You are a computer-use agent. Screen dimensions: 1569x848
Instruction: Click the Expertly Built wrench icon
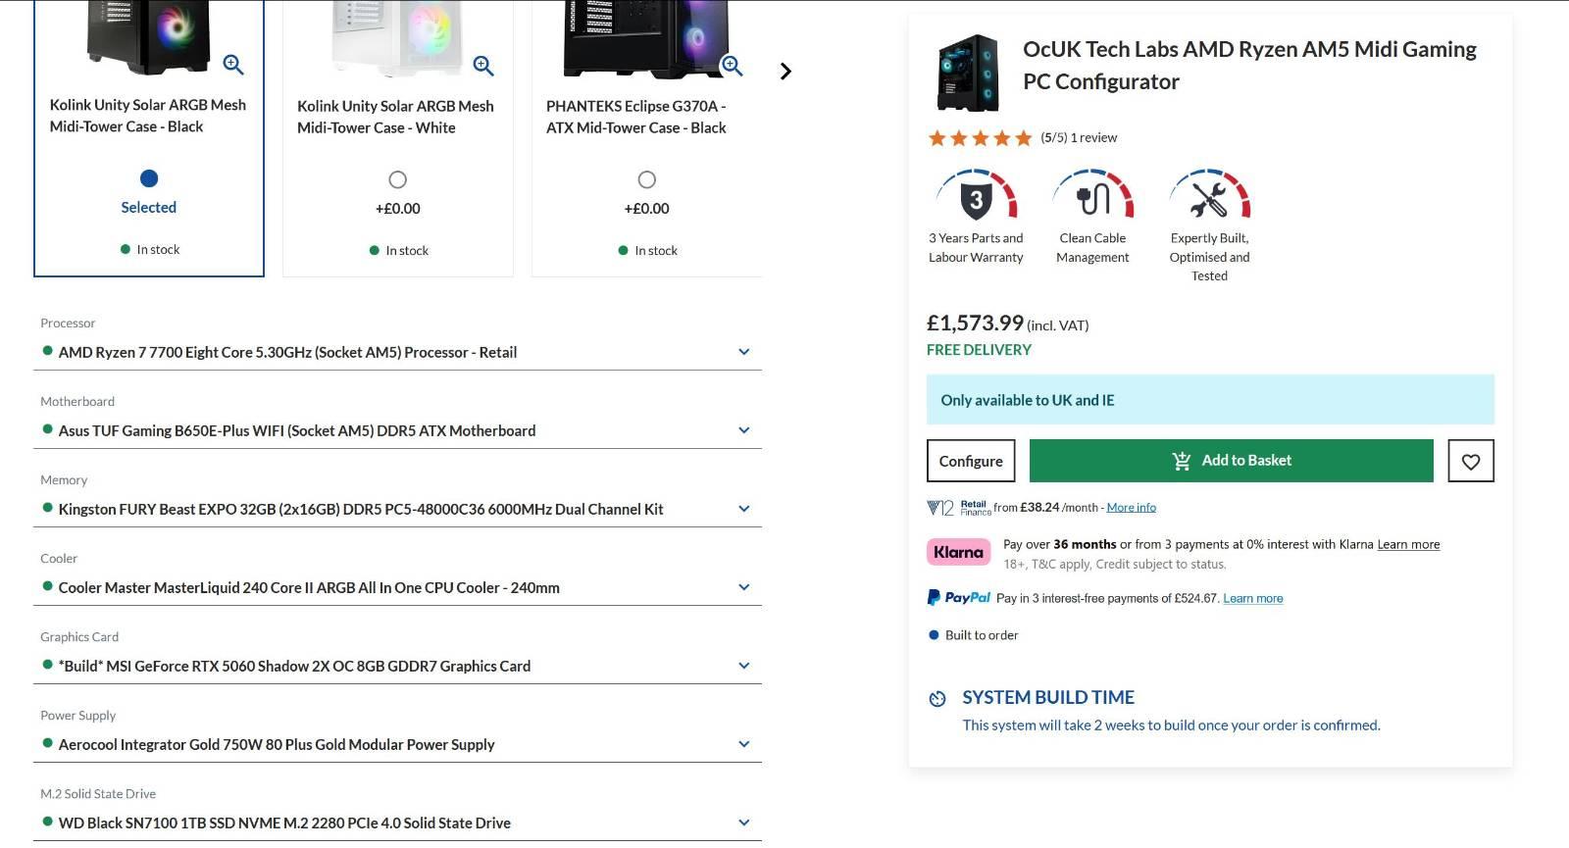[1209, 198]
